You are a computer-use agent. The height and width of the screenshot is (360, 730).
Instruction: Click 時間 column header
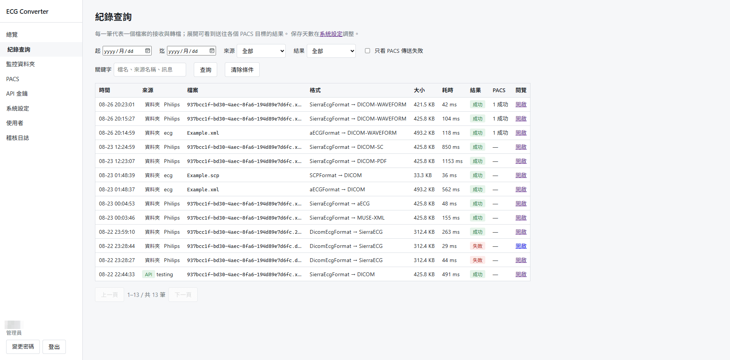[104, 90]
